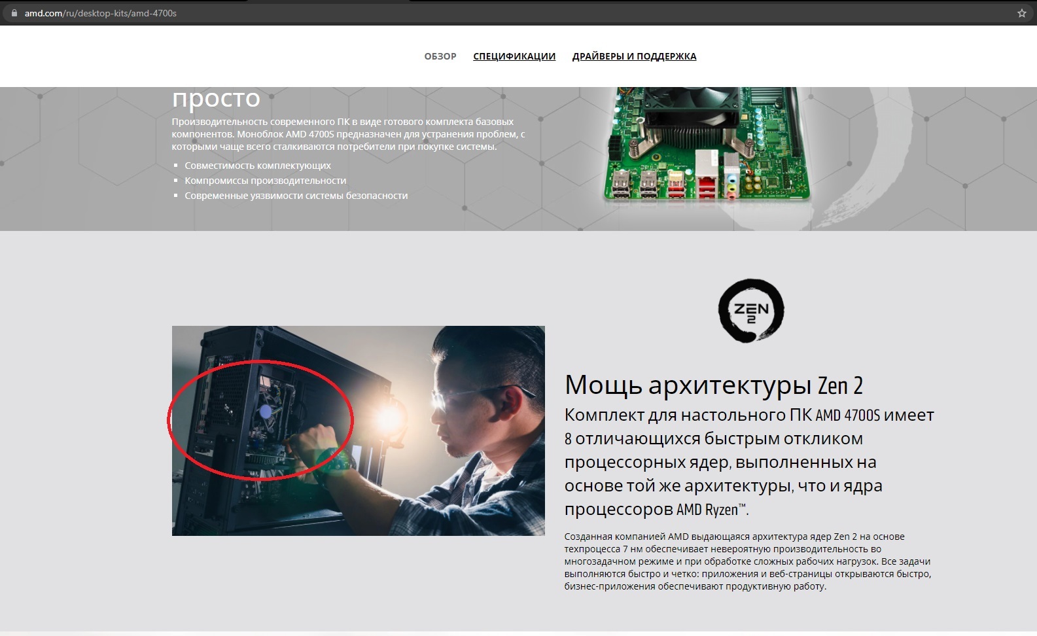Click the heading 'Мощь архитектуры Zen 2'
The height and width of the screenshot is (636, 1037).
pos(714,385)
